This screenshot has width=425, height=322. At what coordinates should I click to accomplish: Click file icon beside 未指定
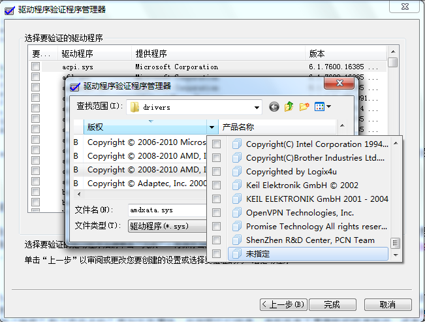tap(236, 254)
